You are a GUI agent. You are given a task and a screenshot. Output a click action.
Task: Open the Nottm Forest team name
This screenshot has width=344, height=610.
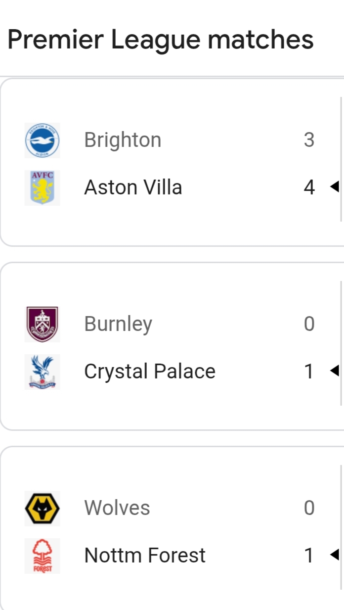coord(145,556)
